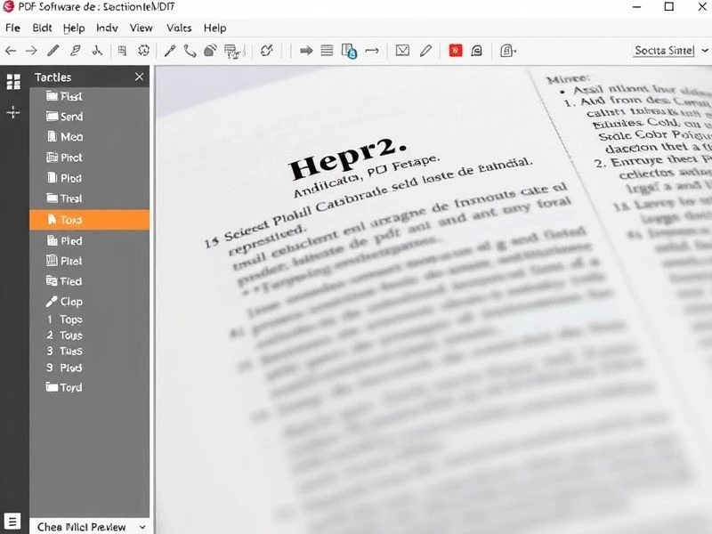Select the highlighted Tord item

click(x=90, y=220)
